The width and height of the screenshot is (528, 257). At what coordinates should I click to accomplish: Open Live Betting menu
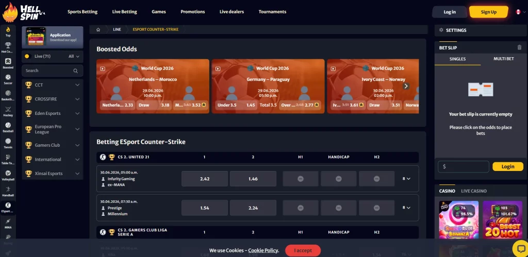[x=125, y=12]
